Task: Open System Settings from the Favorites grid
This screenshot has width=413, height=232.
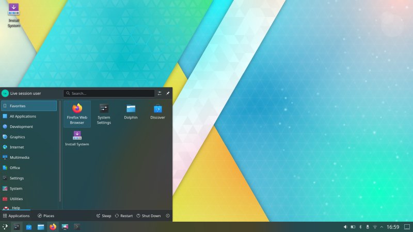Action: pos(104,114)
